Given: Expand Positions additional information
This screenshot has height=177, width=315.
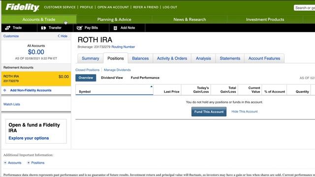Looking at the screenshot, I should (x=36, y=163).
